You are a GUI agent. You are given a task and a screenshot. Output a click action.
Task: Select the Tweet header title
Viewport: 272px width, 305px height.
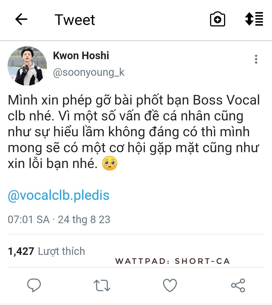[75, 20]
